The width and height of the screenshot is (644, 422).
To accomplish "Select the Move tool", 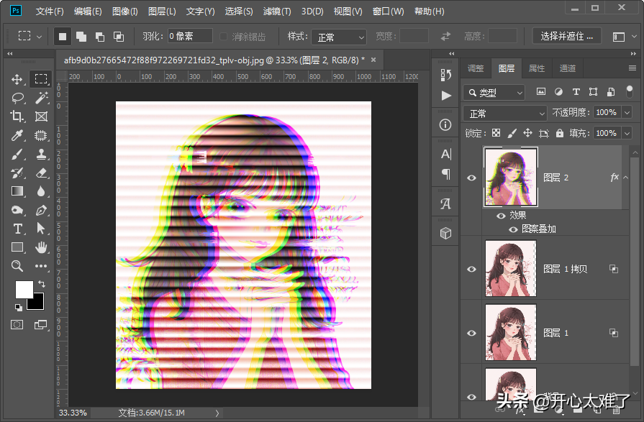I will [18, 79].
